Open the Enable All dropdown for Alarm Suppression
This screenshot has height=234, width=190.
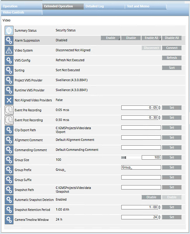[151, 38]
